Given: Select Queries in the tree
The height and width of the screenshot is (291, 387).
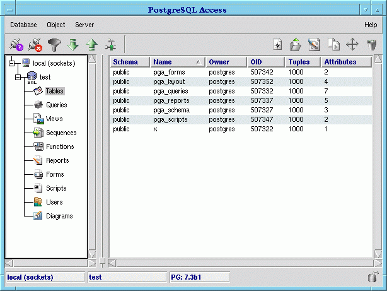Looking at the screenshot, I should [56, 105].
